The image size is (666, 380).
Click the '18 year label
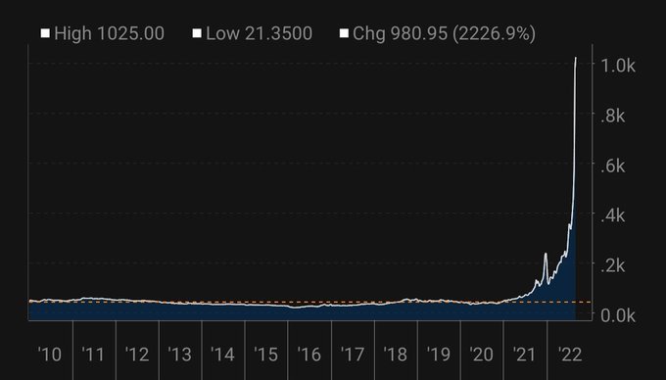395,355
